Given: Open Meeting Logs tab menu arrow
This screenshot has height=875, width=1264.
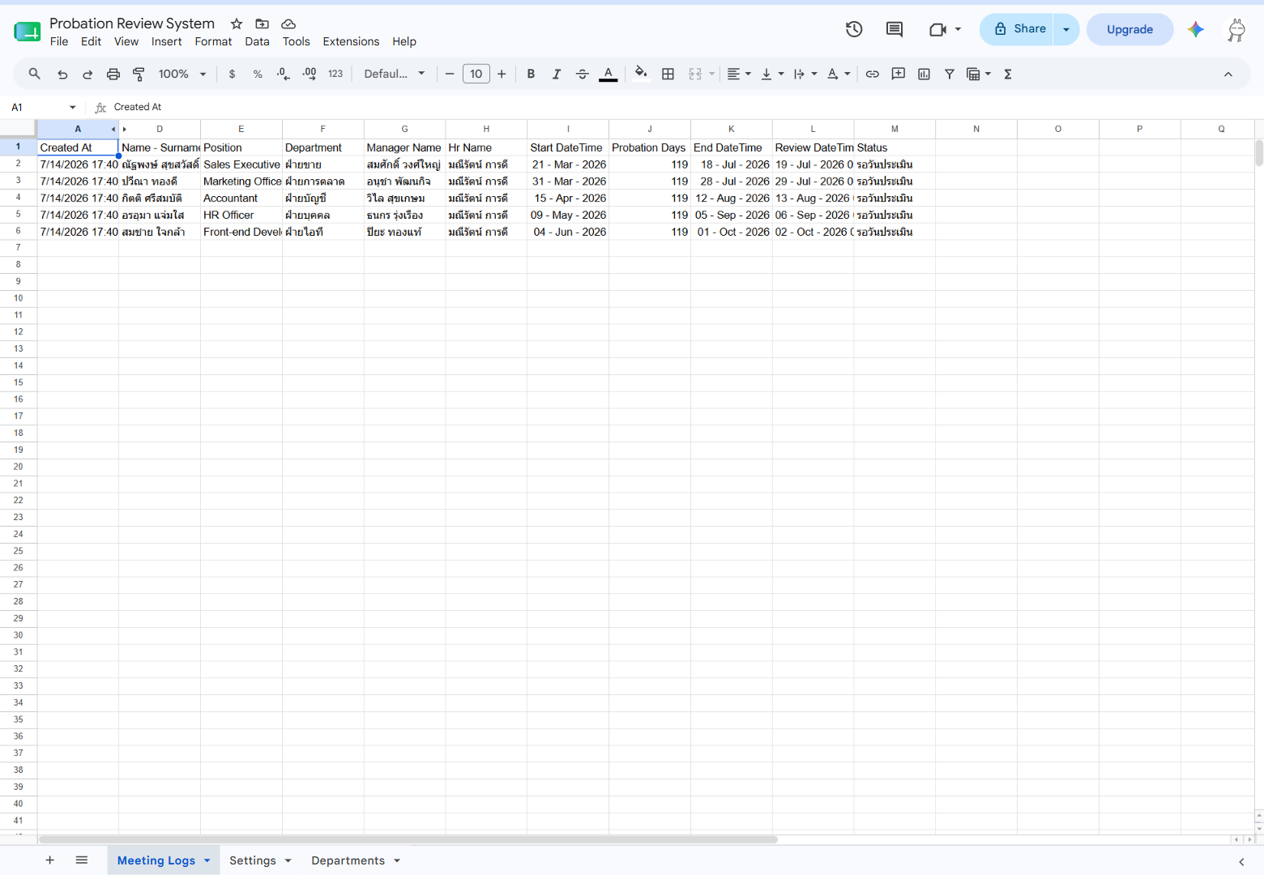Looking at the screenshot, I should (x=207, y=860).
